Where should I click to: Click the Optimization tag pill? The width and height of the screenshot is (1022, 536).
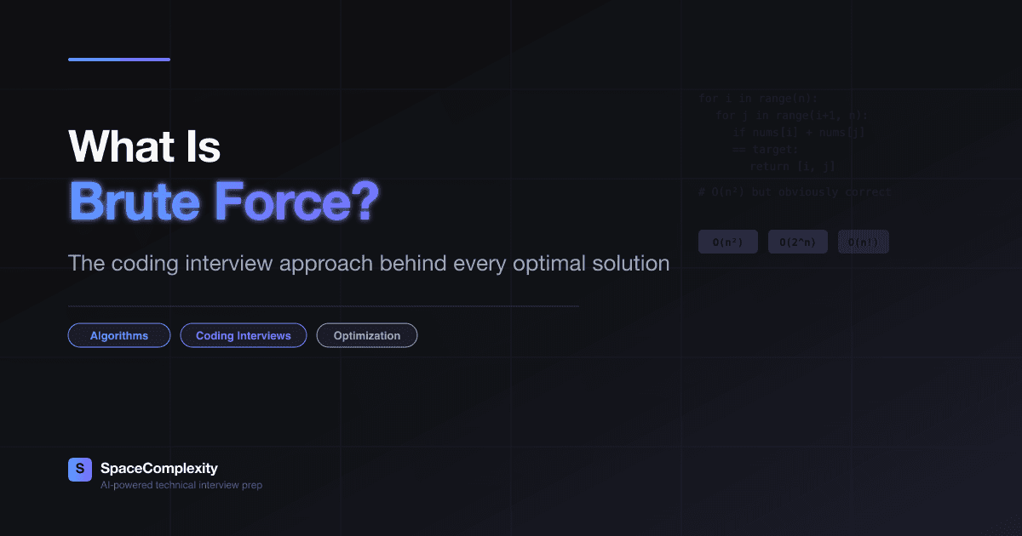pos(367,336)
